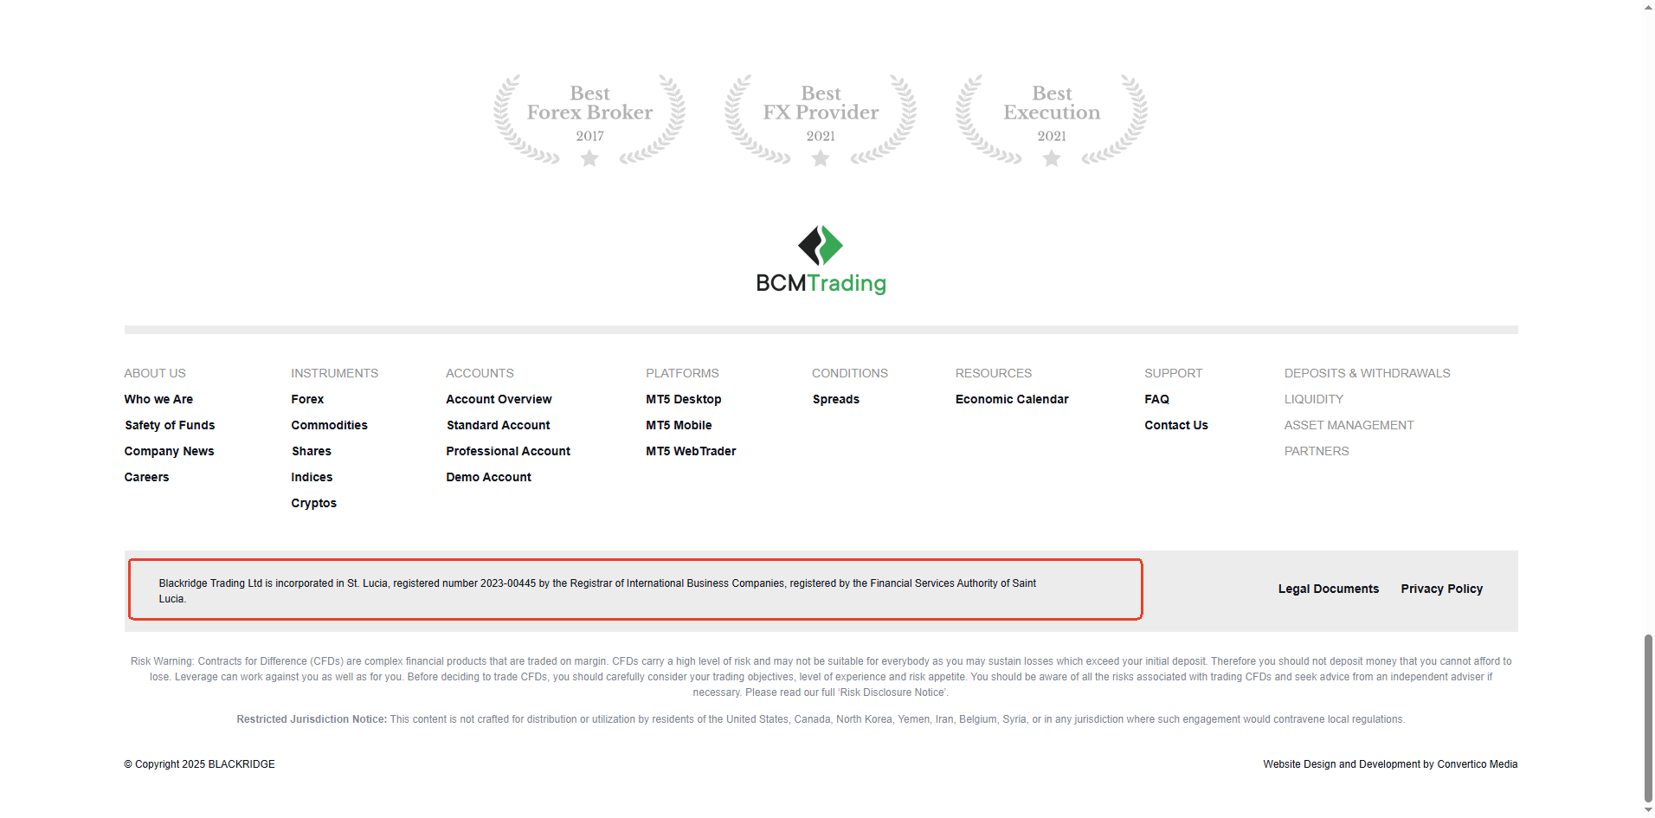This screenshot has width=1655, height=818.
Task: Open Legal Documents
Action: coord(1328,589)
